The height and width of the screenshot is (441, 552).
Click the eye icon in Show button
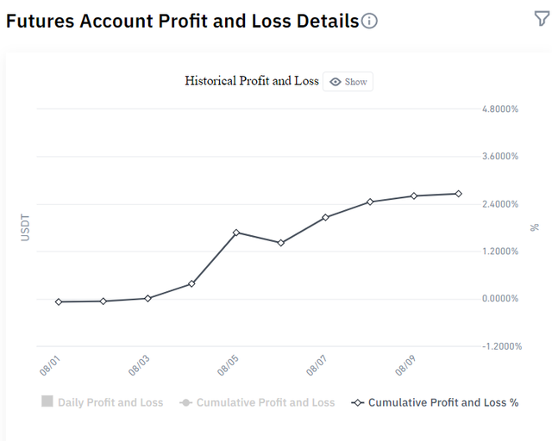(336, 82)
